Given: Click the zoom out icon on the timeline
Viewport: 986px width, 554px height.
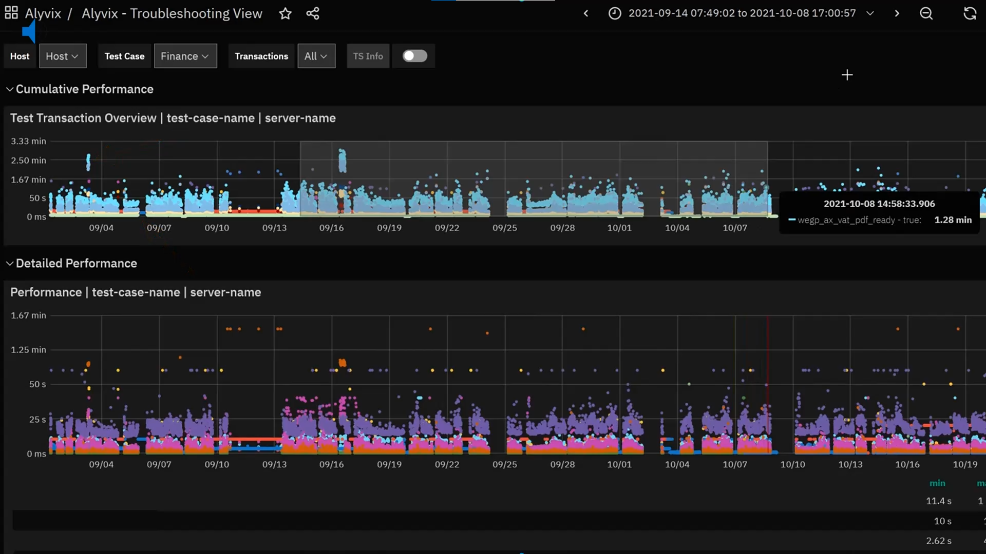Looking at the screenshot, I should click(926, 13).
